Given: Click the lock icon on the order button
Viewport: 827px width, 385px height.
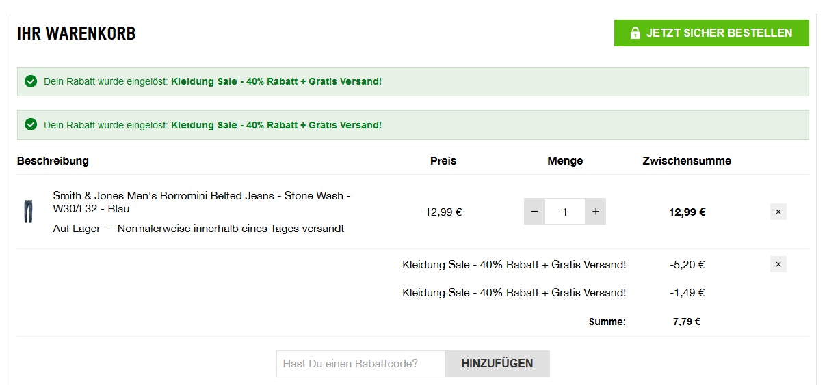Looking at the screenshot, I should (635, 33).
